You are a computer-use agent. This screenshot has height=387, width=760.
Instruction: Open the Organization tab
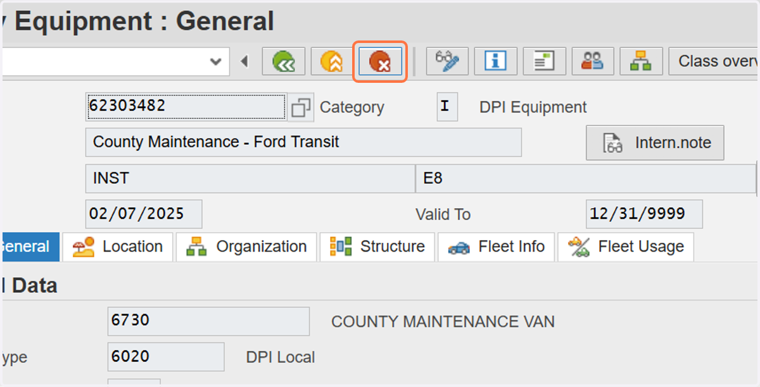[x=246, y=247]
